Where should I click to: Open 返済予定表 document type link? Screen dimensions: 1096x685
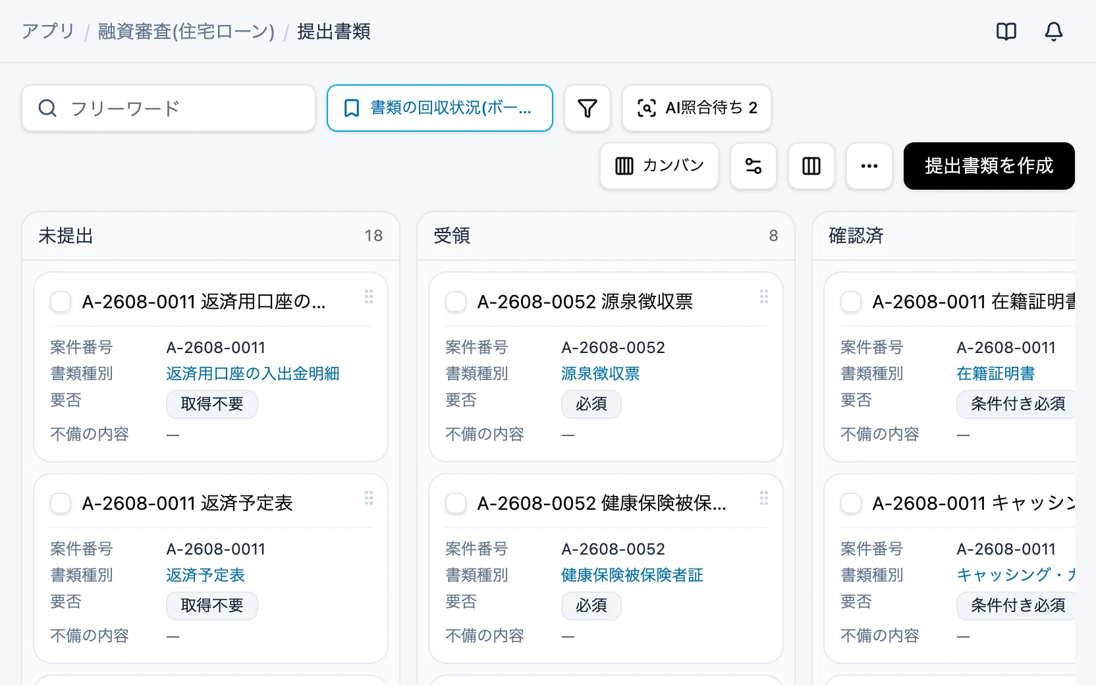(205, 575)
